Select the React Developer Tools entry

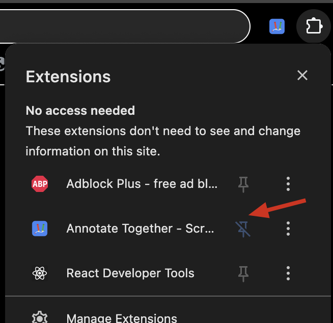coord(125,273)
